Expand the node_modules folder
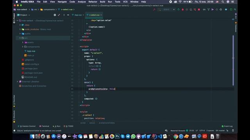This screenshot has width=250, height=140. 20,30
